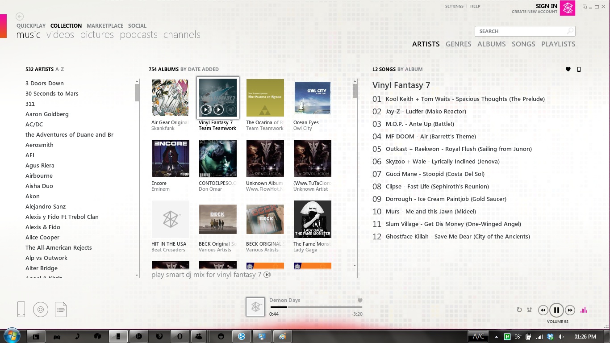Open the podcasts category
The image size is (610, 343).
138,35
